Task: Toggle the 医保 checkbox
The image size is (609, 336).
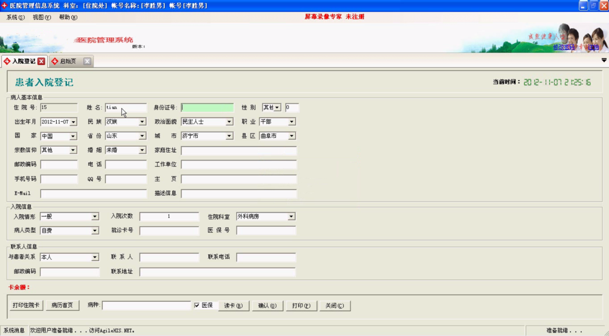Action: coord(197,305)
